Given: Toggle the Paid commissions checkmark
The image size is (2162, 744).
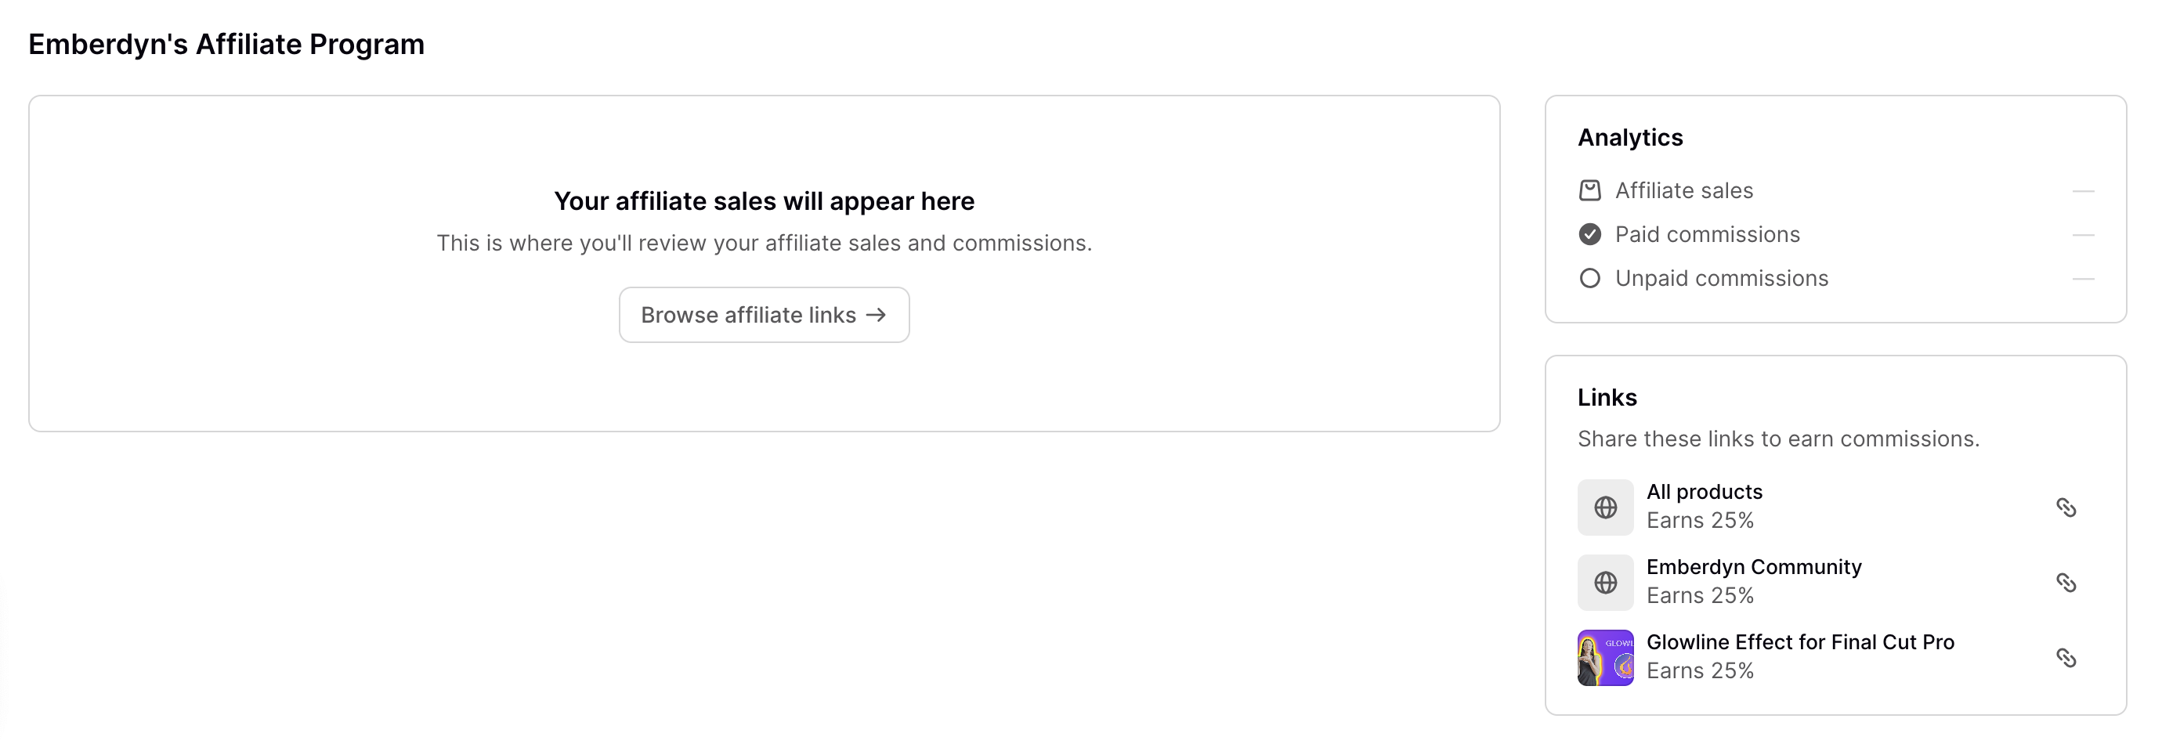Looking at the screenshot, I should (x=1589, y=235).
